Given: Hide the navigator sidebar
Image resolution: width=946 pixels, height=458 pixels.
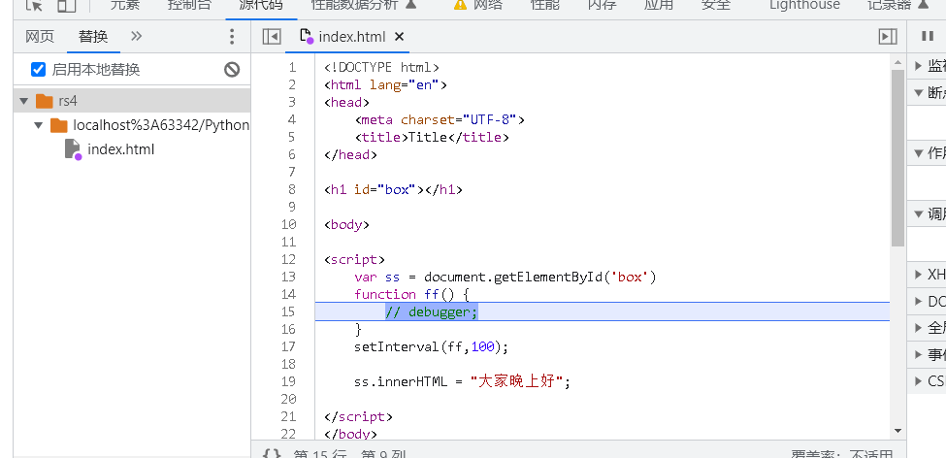Looking at the screenshot, I should click(272, 37).
